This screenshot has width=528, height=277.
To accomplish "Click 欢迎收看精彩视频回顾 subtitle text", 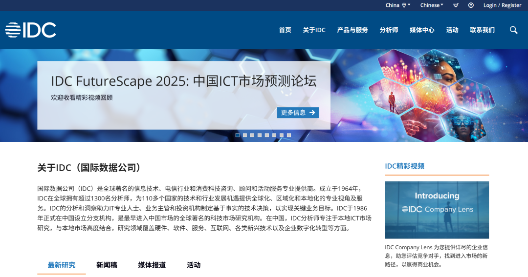I will [x=82, y=98].
